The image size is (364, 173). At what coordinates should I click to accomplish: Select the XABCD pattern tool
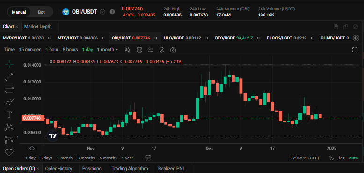[x=9, y=127]
